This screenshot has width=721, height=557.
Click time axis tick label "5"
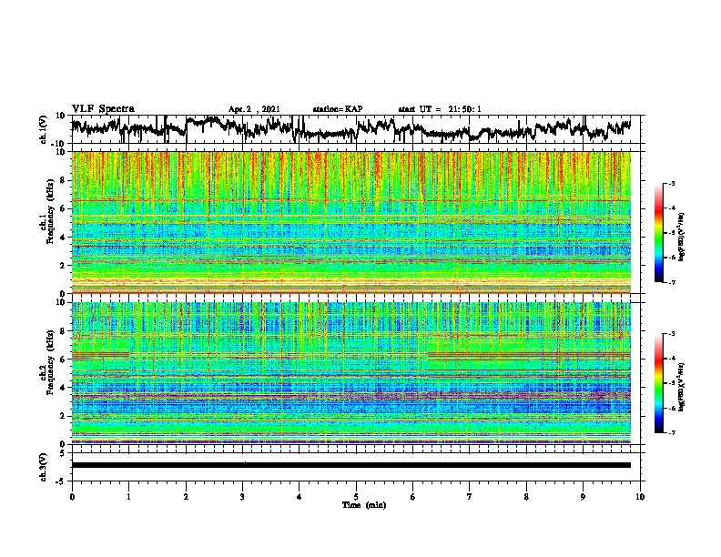pyautogui.click(x=356, y=497)
